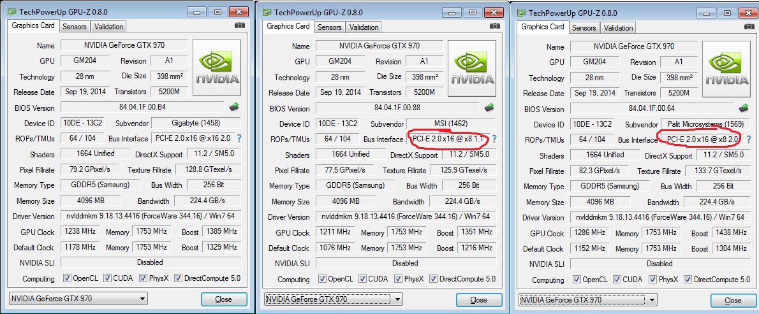The height and width of the screenshot is (314, 759).
Task: Click GPU Clock value 1286 MHz
Action: (x=589, y=232)
